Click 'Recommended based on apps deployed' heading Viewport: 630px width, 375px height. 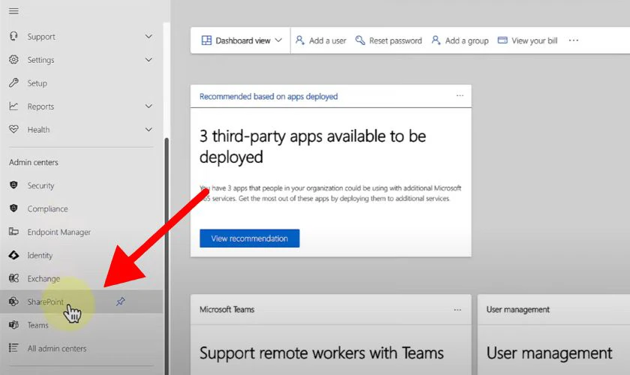pos(268,97)
